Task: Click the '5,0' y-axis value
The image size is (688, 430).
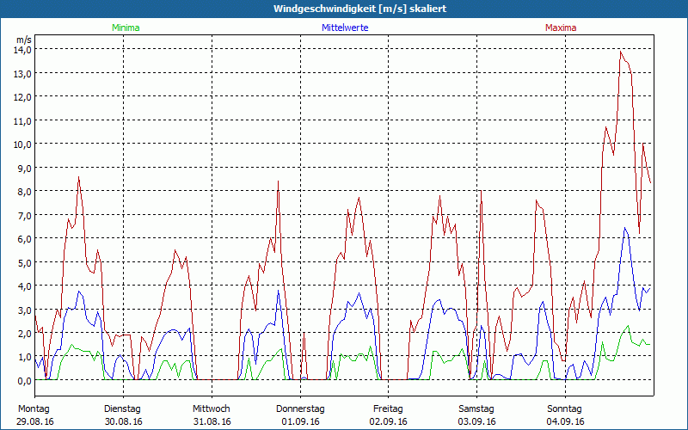Action: 26,263
